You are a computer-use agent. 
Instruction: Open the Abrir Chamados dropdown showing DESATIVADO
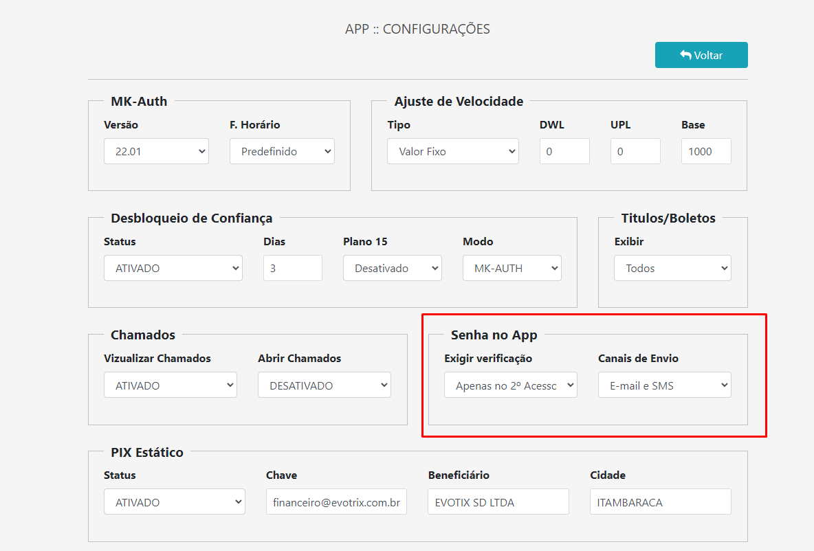point(324,385)
